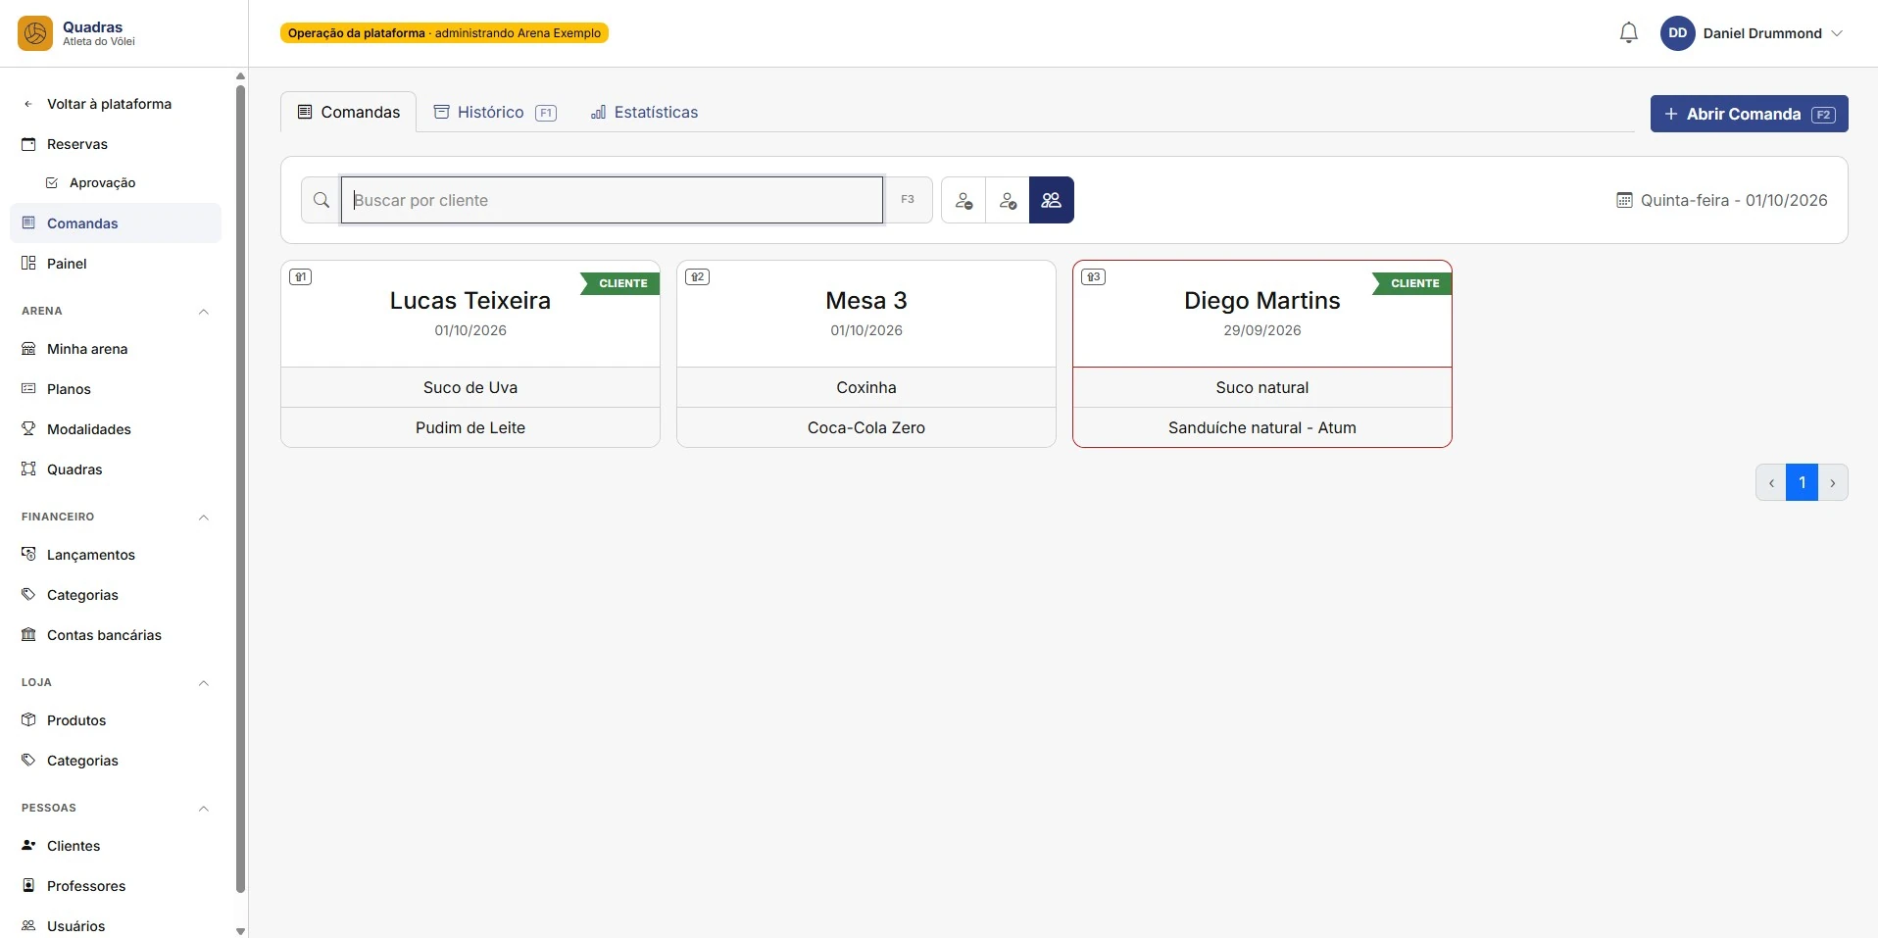1878x938 pixels.
Task: Collapse the PESSOAS sidebar section
Action: tap(204, 809)
